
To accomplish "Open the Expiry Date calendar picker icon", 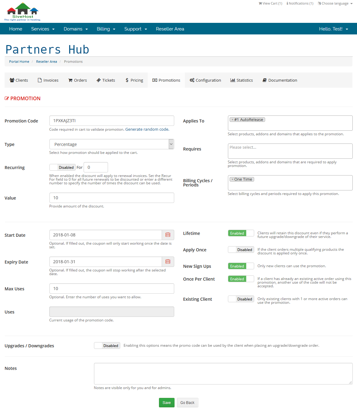I will click(x=168, y=262).
